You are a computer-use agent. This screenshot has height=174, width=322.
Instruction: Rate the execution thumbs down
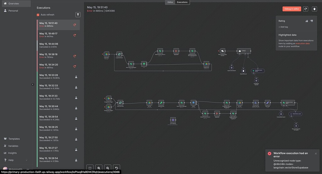click(312, 21)
